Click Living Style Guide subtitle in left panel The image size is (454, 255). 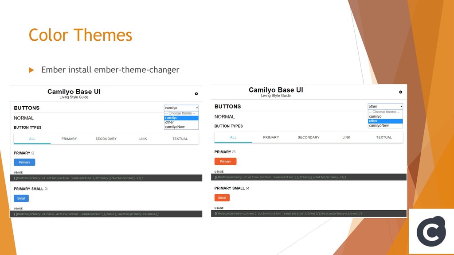pos(74,97)
